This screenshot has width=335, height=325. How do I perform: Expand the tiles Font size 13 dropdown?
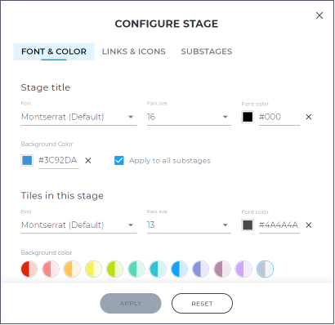point(189,225)
